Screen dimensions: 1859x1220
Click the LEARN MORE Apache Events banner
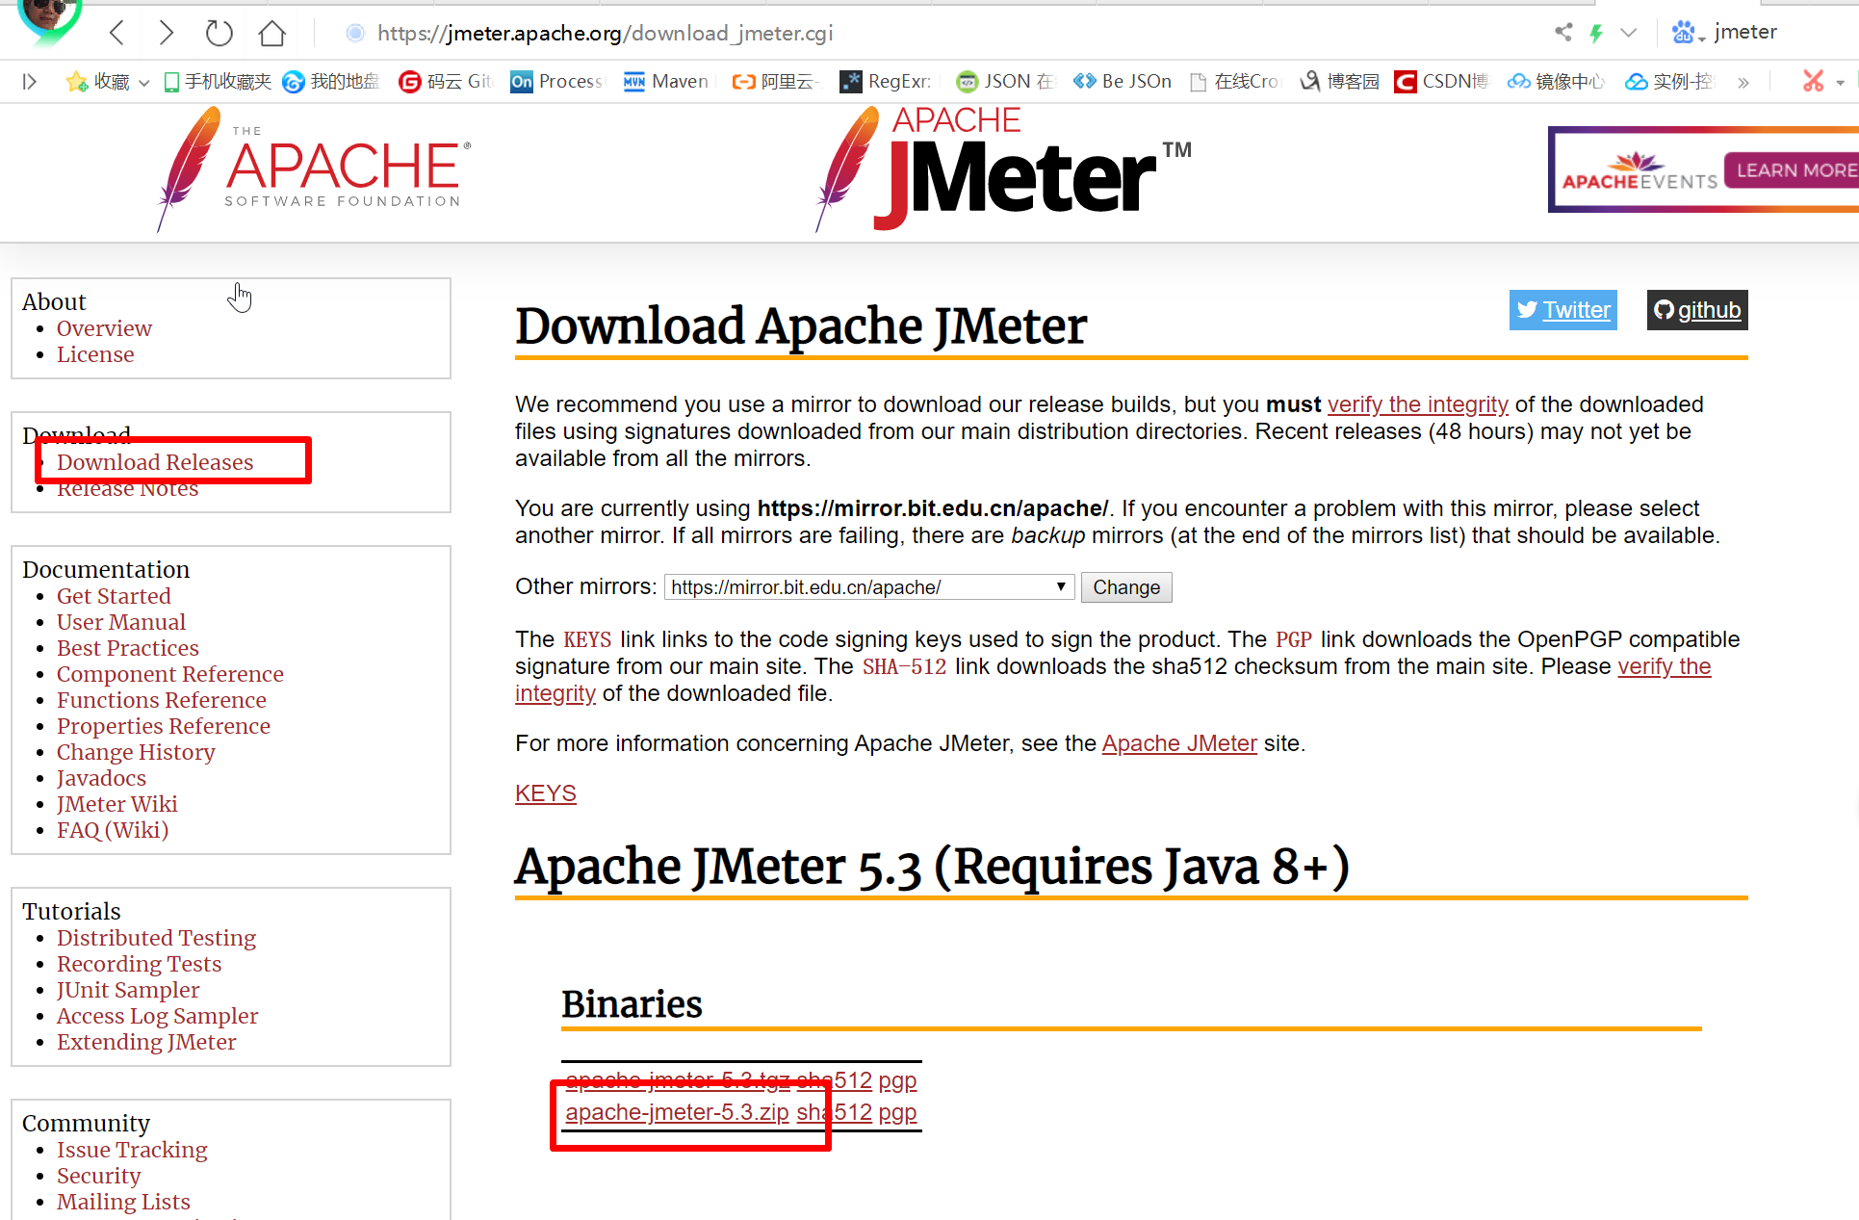coord(1792,170)
